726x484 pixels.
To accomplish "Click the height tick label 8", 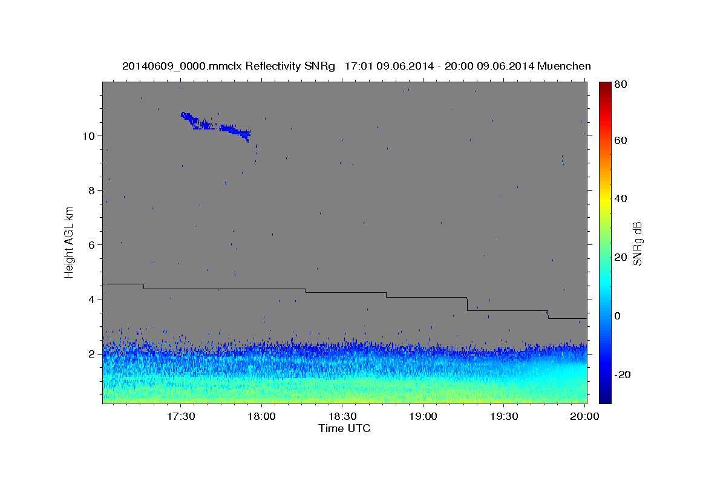I will 91,190.
